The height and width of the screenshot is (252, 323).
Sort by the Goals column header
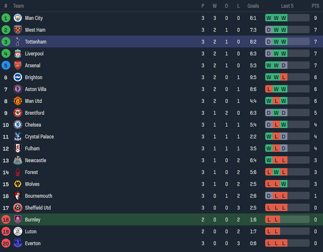253,6
